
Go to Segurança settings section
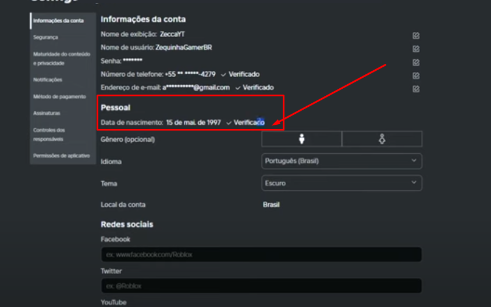(x=46, y=37)
